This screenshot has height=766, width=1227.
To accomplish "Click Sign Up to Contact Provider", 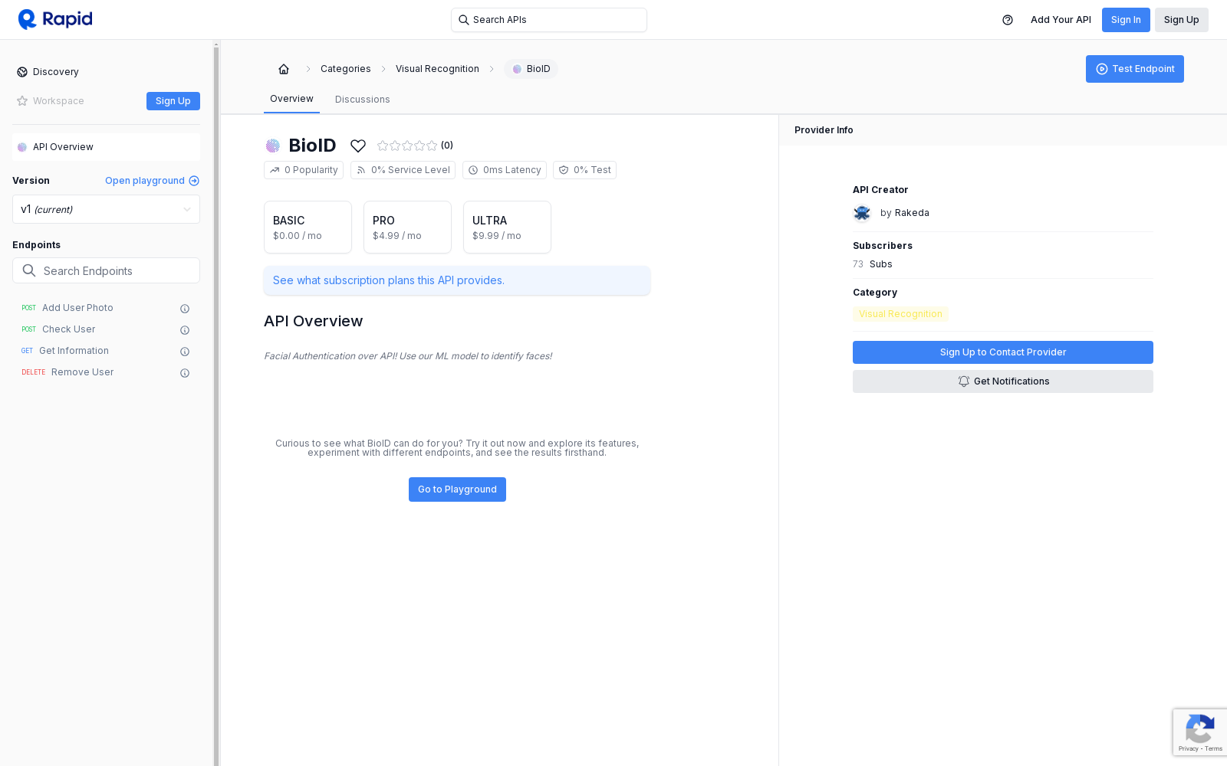I will [1003, 352].
